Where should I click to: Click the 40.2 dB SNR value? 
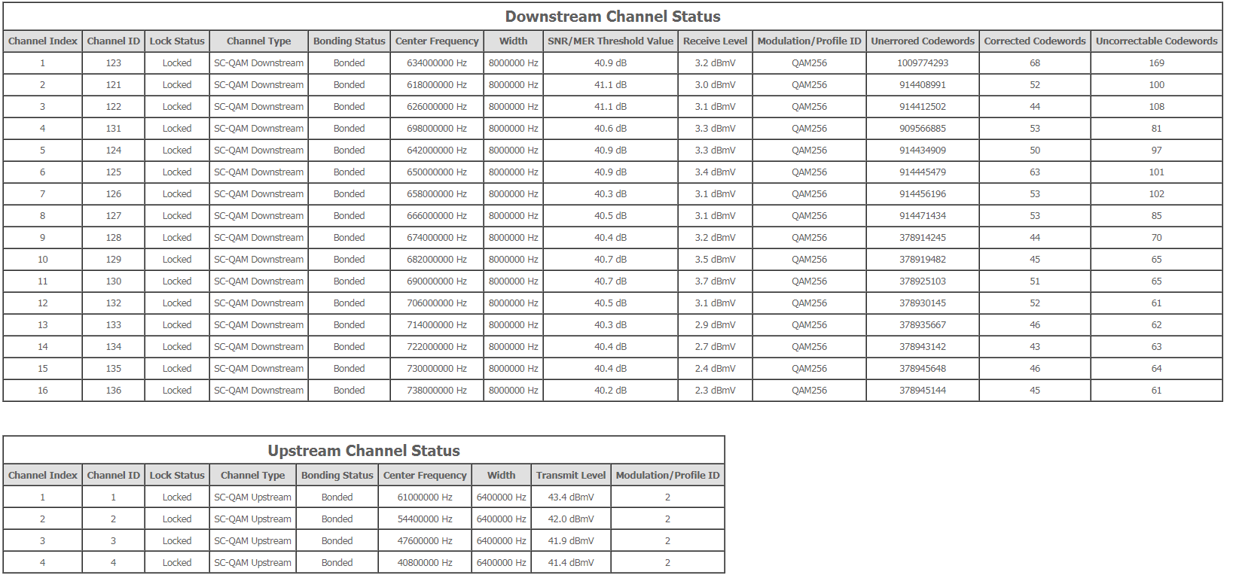pos(610,391)
